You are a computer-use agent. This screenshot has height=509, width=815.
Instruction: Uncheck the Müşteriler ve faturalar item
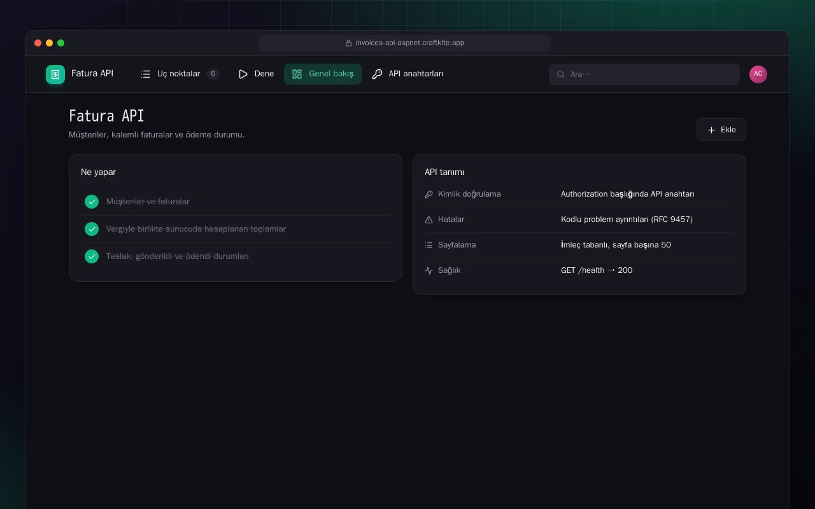(92, 202)
